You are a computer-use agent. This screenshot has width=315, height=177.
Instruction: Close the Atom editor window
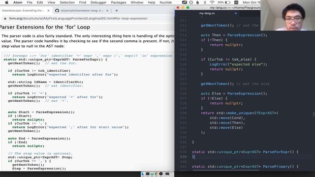point(178,8)
